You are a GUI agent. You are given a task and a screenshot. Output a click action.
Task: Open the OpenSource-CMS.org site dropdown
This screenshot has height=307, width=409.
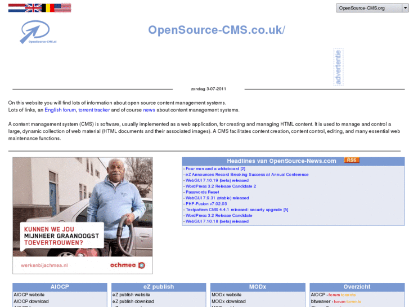coord(372,8)
